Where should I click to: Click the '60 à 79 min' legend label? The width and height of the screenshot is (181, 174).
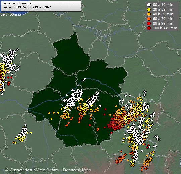(x=163, y=19)
